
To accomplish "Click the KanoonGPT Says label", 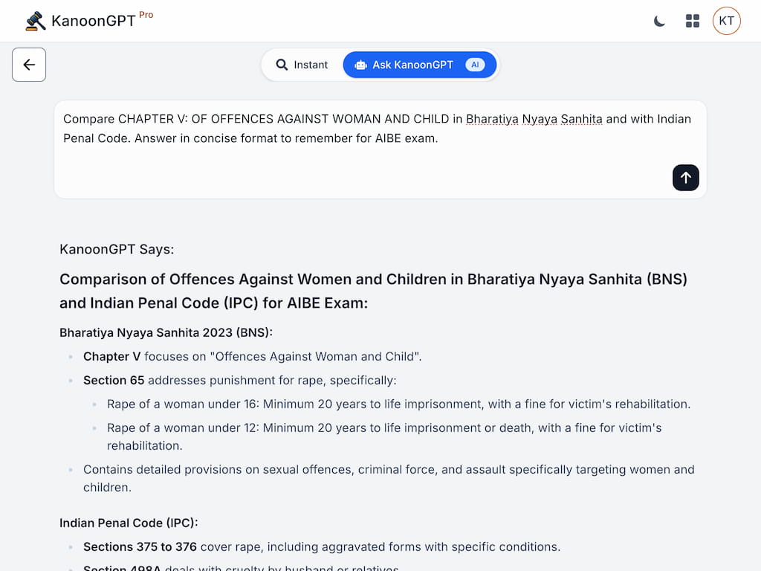I will pos(117,249).
